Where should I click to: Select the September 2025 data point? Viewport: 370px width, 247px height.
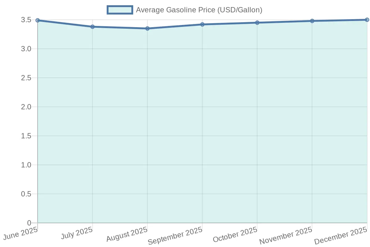(202, 24)
